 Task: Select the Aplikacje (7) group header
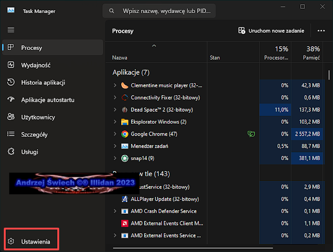(131, 72)
